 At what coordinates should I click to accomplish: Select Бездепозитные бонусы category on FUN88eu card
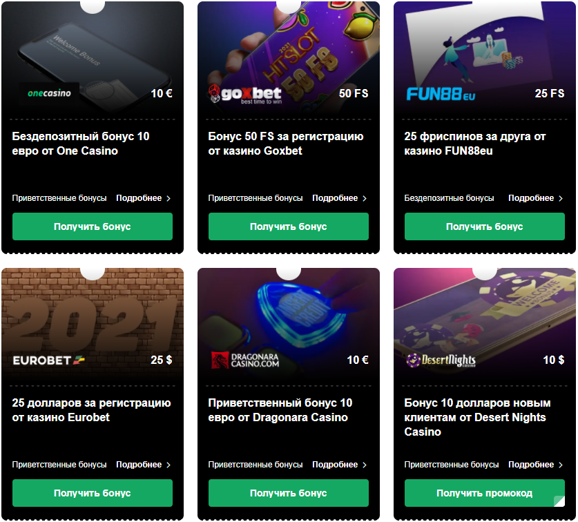click(x=449, y=198)
